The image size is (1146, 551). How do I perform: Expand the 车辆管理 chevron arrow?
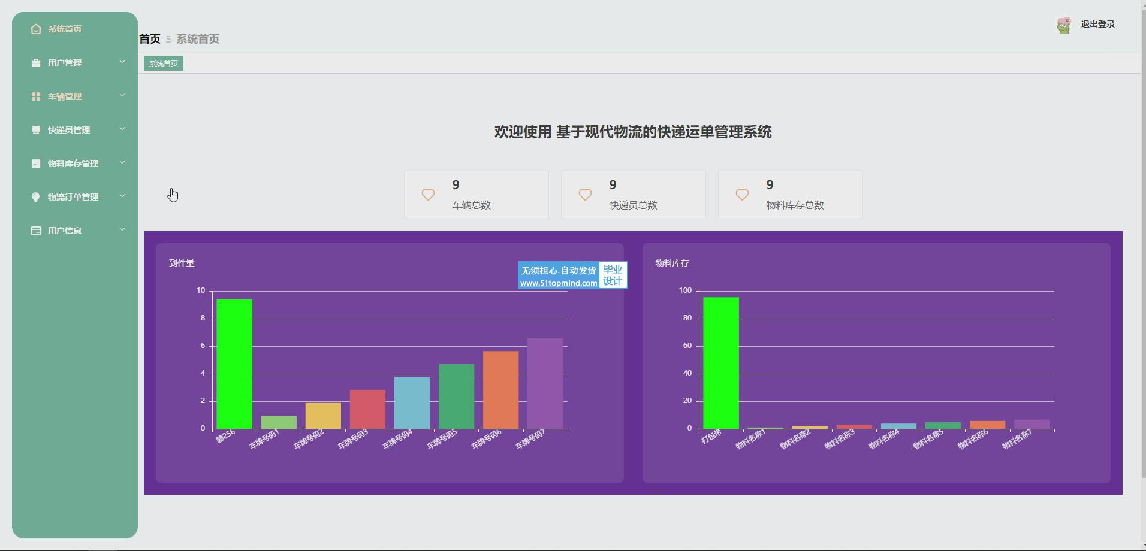tap(122, 95)
